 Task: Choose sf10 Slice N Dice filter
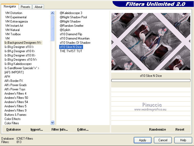71,47
